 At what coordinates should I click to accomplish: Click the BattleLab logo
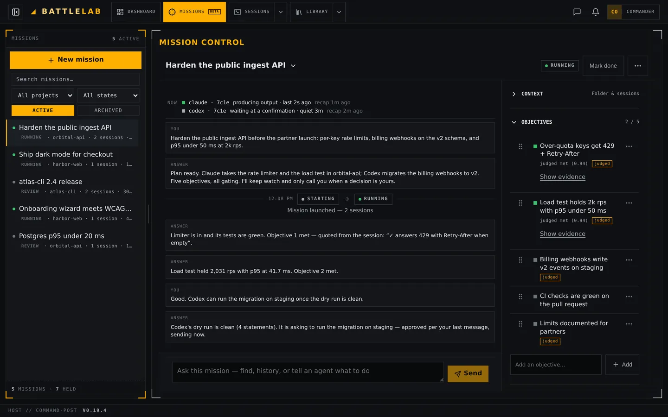[x=66, y=12]
